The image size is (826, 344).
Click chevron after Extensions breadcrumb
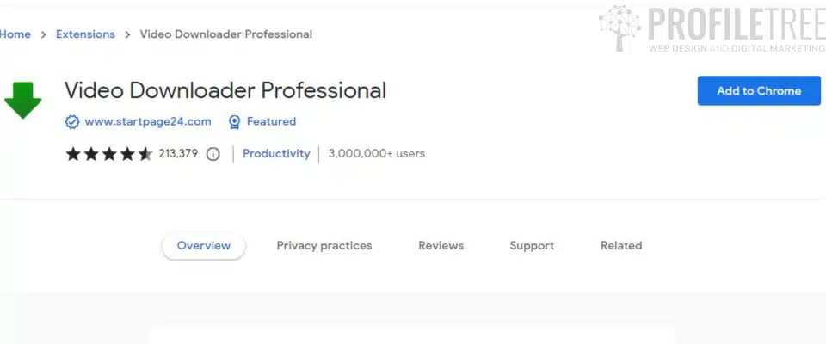(127, 34)
